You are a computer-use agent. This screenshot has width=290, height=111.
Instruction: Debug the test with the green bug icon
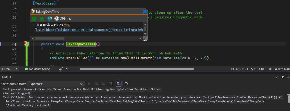point(42,18)
